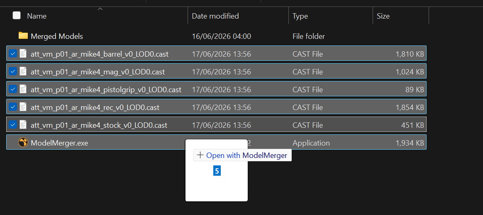
Task: Tick the select-all checkbox beside Name header
Action: (17, 15)
